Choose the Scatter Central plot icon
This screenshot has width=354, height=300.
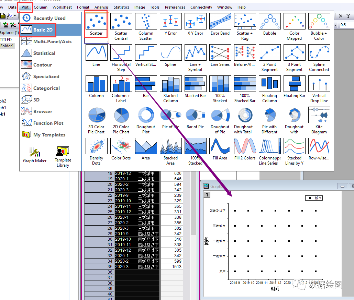[121, 27]
